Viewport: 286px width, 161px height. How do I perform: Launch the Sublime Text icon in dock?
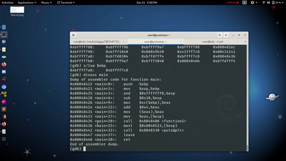tap(4, 109)
